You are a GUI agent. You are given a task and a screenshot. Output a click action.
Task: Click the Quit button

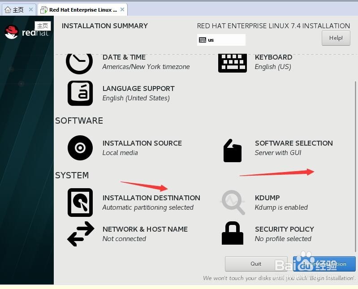tap(256, 264)
